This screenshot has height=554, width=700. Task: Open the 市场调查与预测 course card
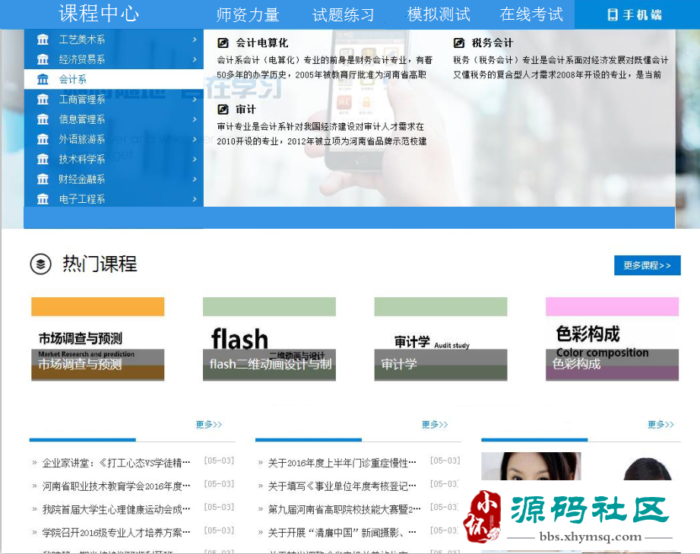pos(98,339)
